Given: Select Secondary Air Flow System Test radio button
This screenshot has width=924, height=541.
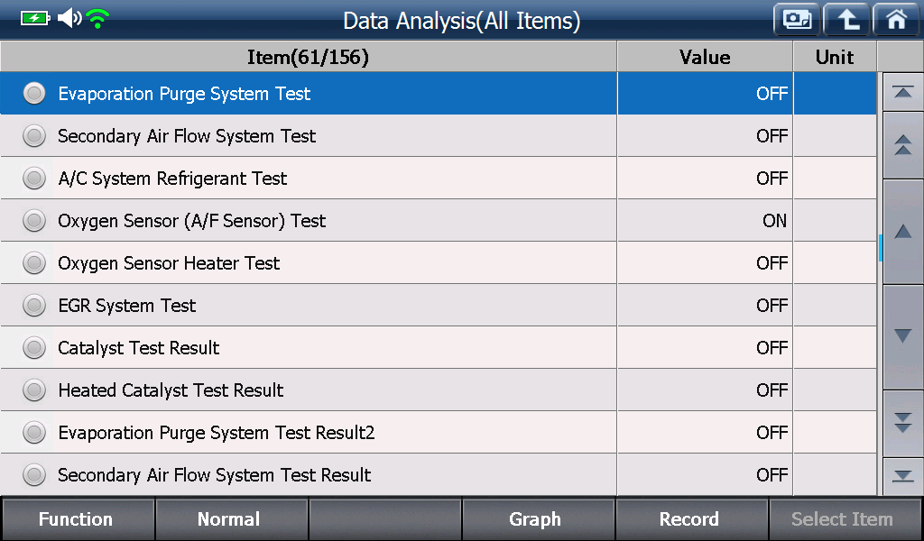Looking at the screenshot, I should [34, 136].
